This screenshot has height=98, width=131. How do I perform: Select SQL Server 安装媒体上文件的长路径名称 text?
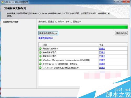[61, 68]
